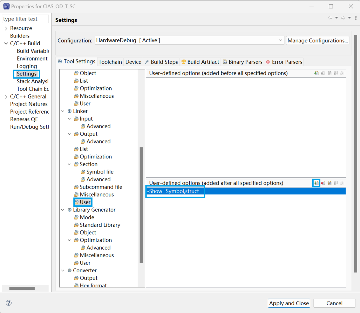Viewport: 360px width, 313px height.
Task: Go back to the previous properties page
Action: pos(330,18)
